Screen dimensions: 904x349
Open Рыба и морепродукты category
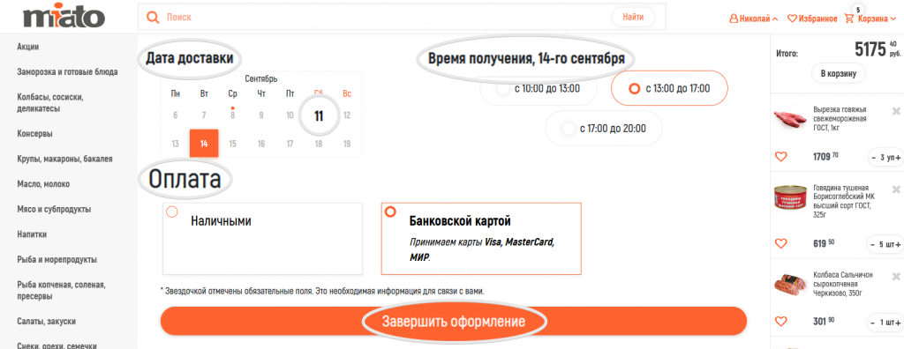point(57,259)
